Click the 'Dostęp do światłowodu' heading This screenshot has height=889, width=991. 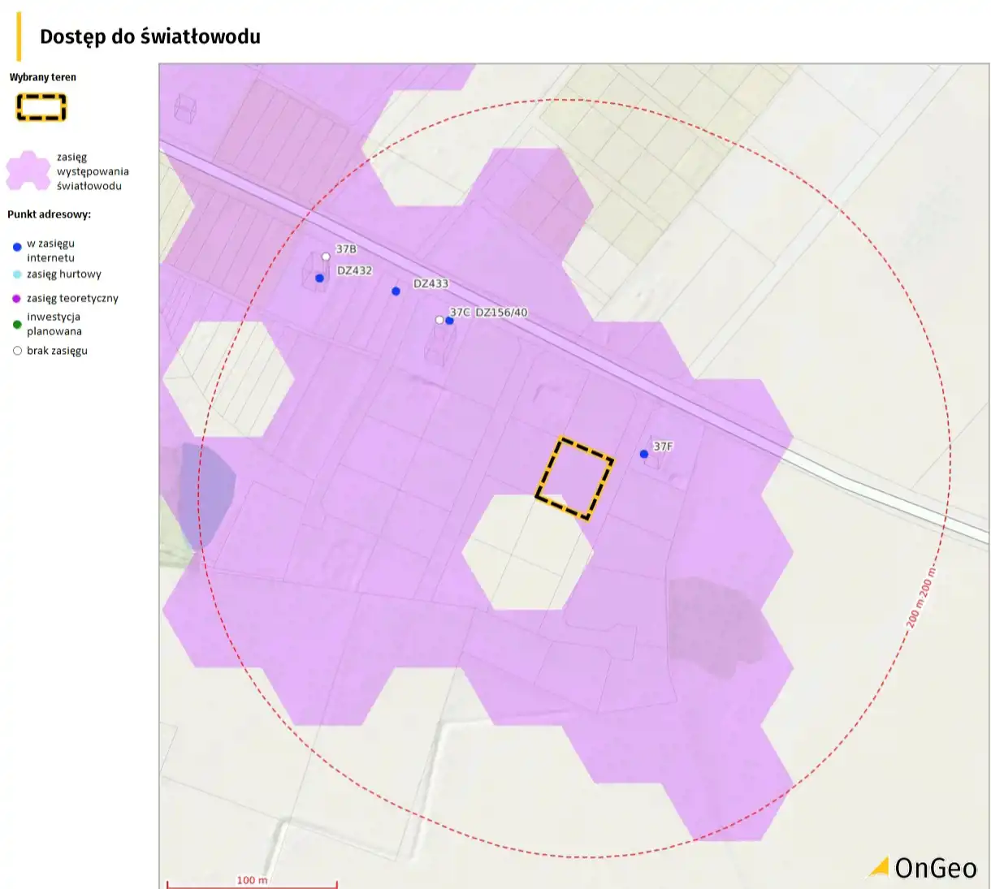[x=150, y=37]
